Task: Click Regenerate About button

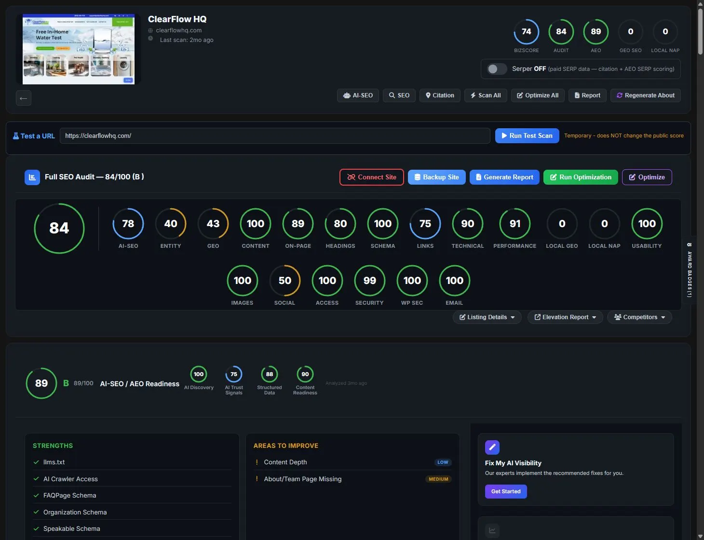Action: pyautogui.click(x=646, y=95)
